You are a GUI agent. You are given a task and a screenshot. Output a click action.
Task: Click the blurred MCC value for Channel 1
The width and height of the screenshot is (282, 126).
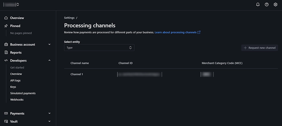pos(207,74)
